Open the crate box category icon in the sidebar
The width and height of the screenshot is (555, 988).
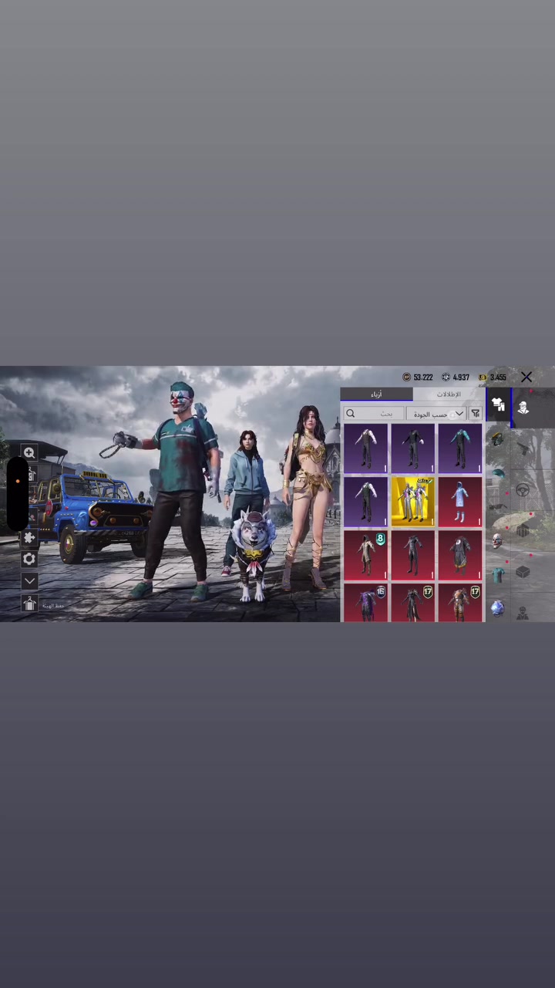(x=523, y=530)
